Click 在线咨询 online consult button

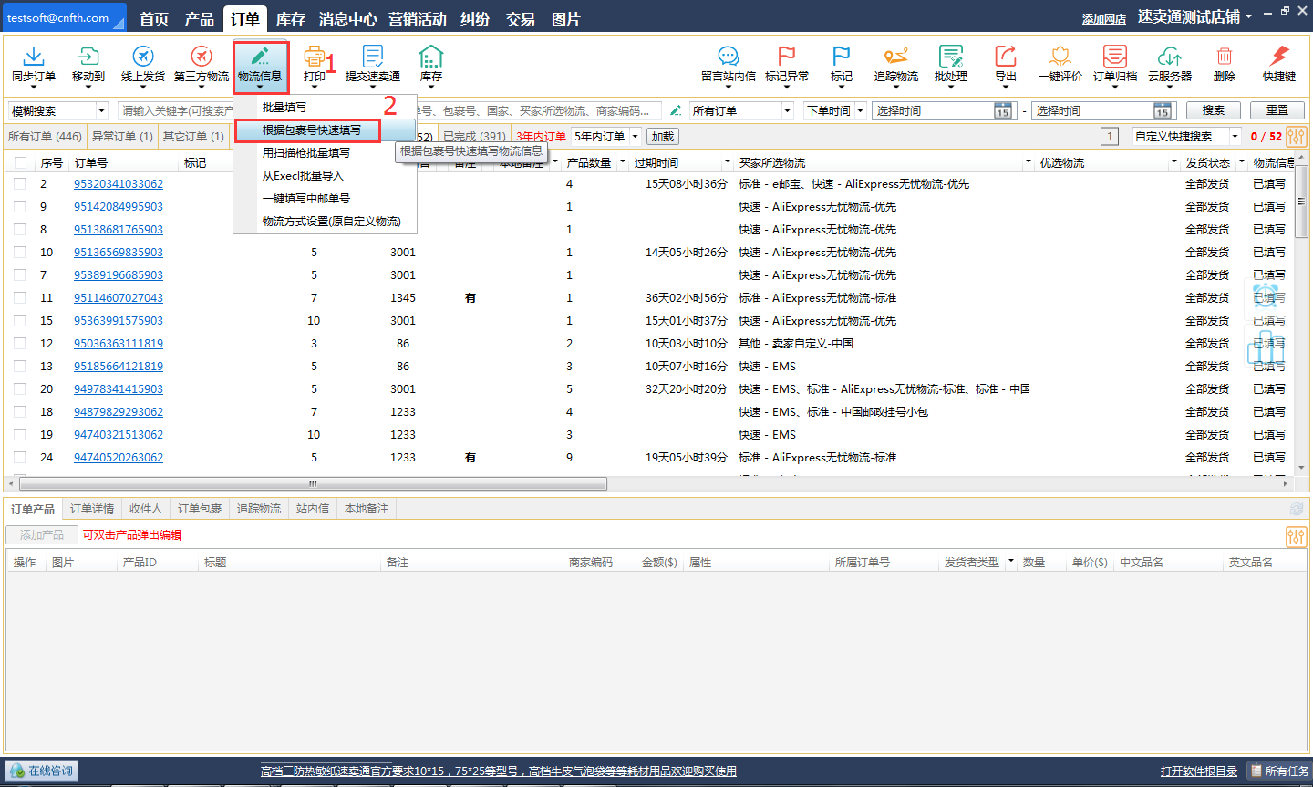42,771
